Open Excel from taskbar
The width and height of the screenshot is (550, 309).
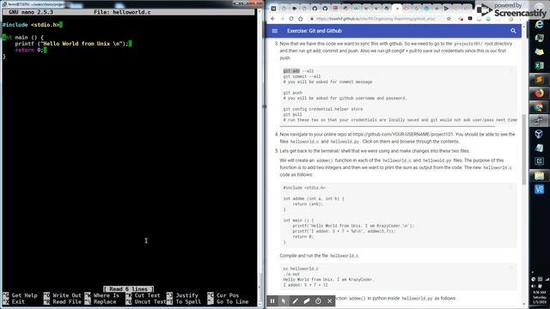coord(539,65)
